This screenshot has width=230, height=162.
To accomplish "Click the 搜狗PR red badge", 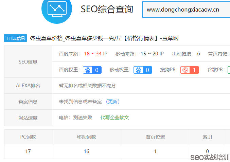I will point(190,70).
